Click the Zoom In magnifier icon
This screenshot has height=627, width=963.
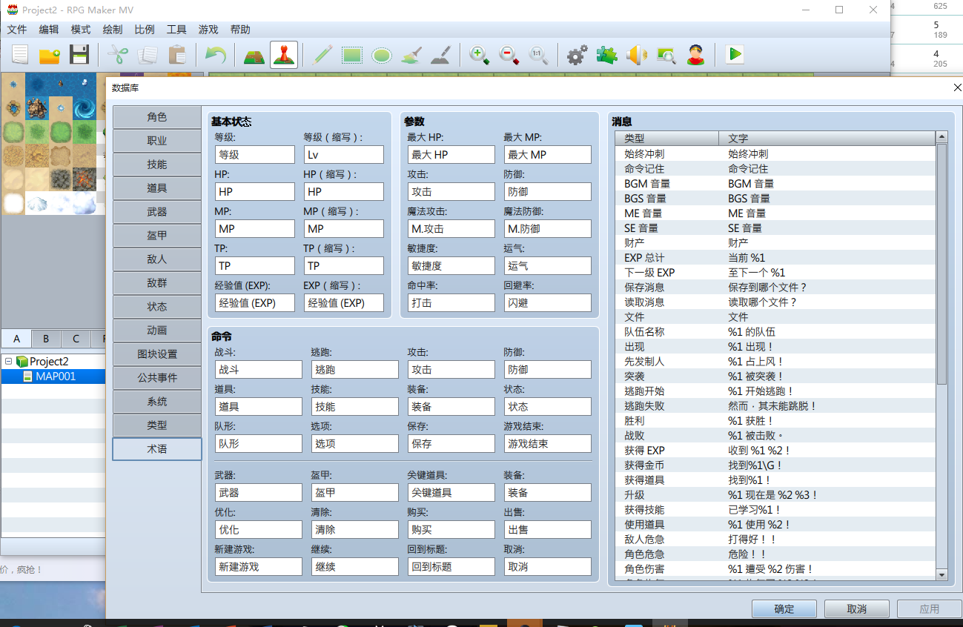[480, 55]
